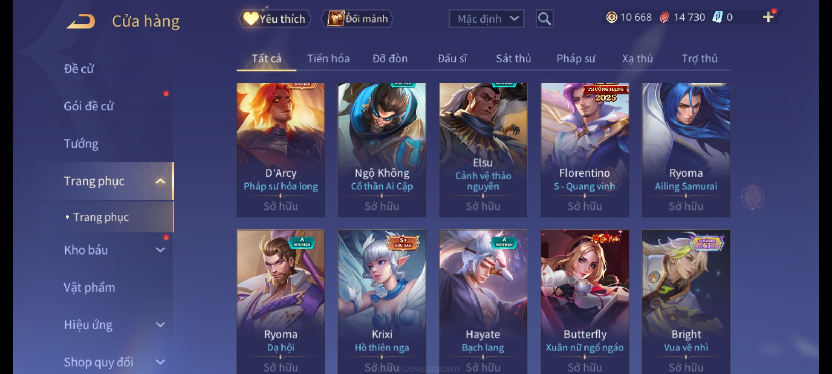This screenshot has width=832, height=374.
Task: Tap the red ruby currency icon
Action: point(664,17)
